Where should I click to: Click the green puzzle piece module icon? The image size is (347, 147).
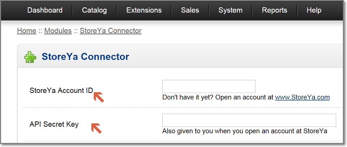[30, 57]
